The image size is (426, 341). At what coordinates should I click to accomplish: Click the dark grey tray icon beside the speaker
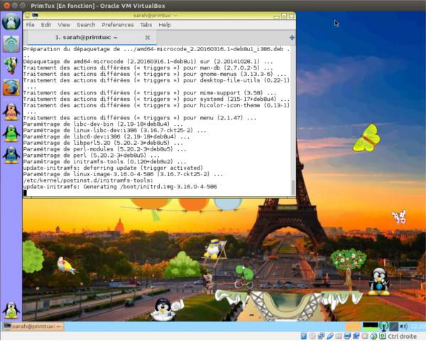(393, 326)
